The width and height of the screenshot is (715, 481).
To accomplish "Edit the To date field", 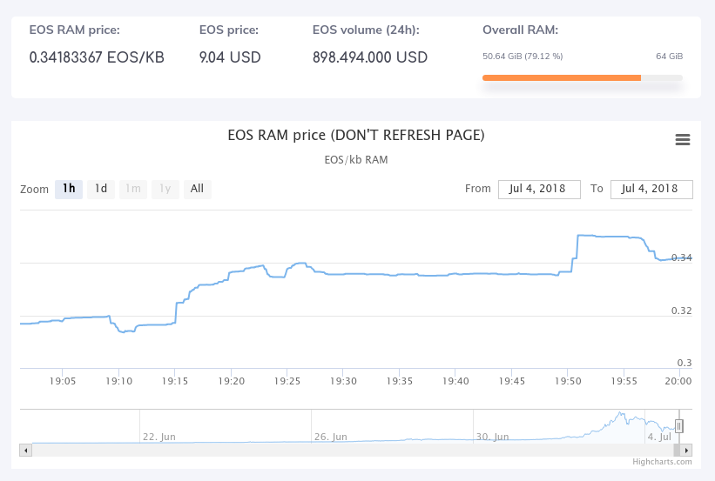I will 651,189.
